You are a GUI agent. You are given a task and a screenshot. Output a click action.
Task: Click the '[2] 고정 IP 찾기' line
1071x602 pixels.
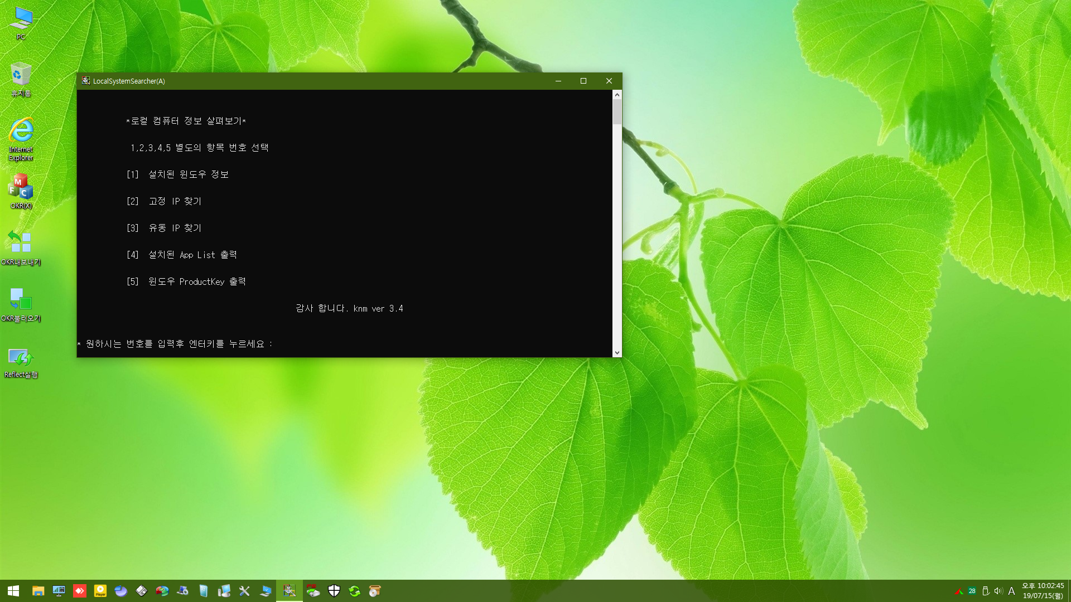pyautogui.click(x=164, y=201)
